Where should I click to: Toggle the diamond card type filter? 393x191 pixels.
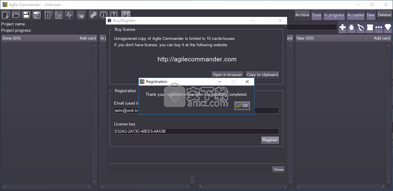tap(388, 28)
